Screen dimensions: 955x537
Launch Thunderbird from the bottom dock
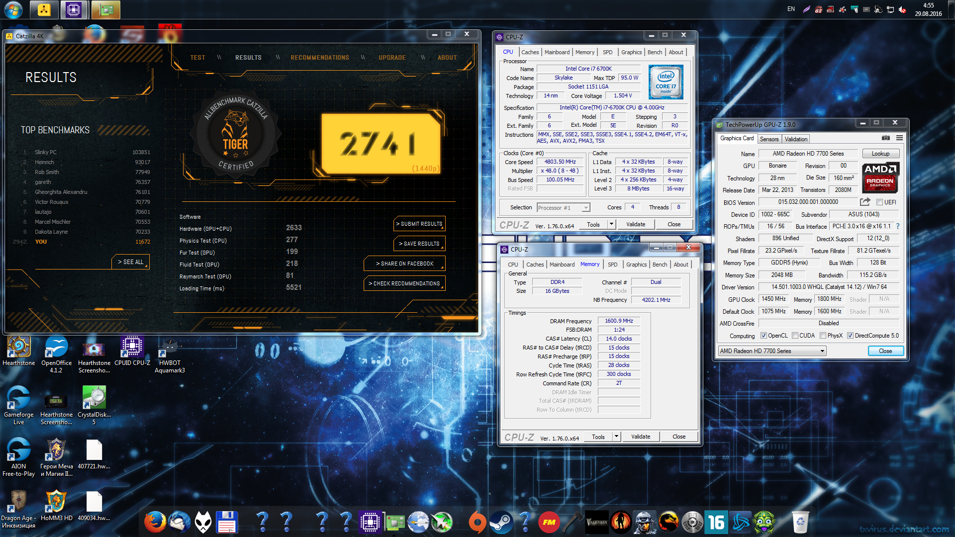[179, 522]
